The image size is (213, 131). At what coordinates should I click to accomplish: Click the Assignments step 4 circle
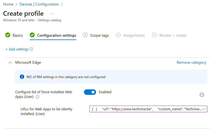click(118, 35)
